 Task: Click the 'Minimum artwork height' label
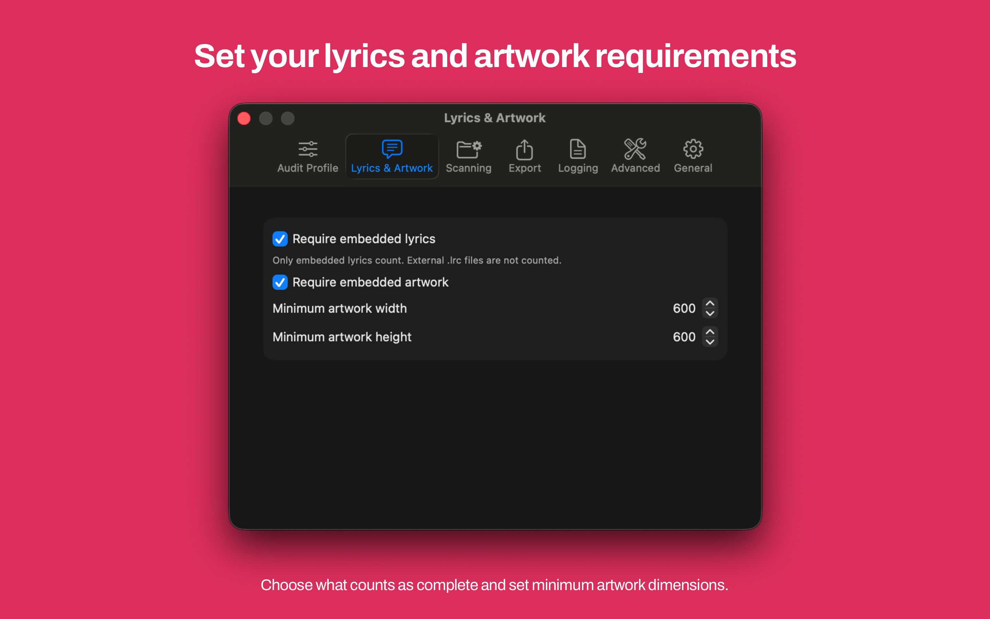click(342, 337)
